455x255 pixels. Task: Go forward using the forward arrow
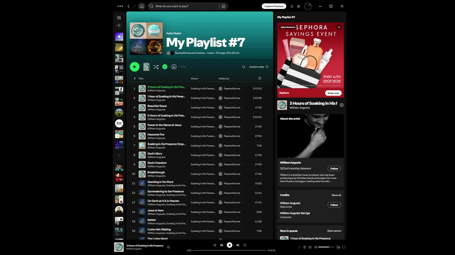pyautogui.click(x=134, y=6)
